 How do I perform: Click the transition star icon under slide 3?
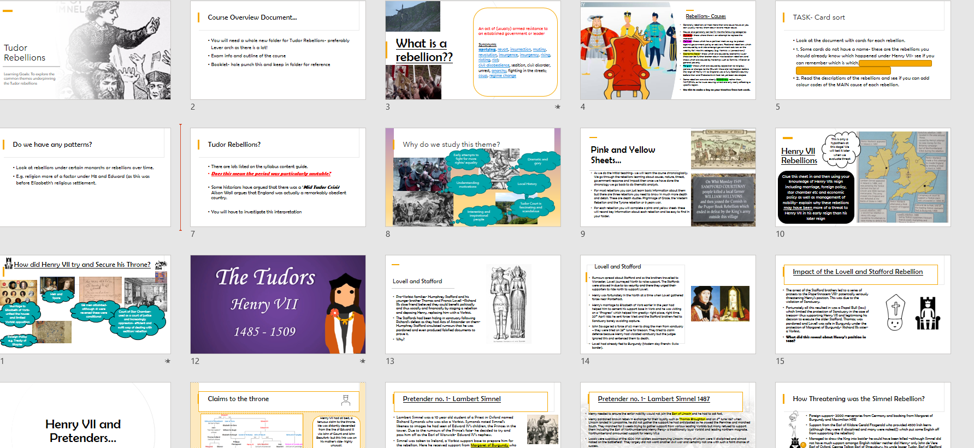(x=557, y=107)
